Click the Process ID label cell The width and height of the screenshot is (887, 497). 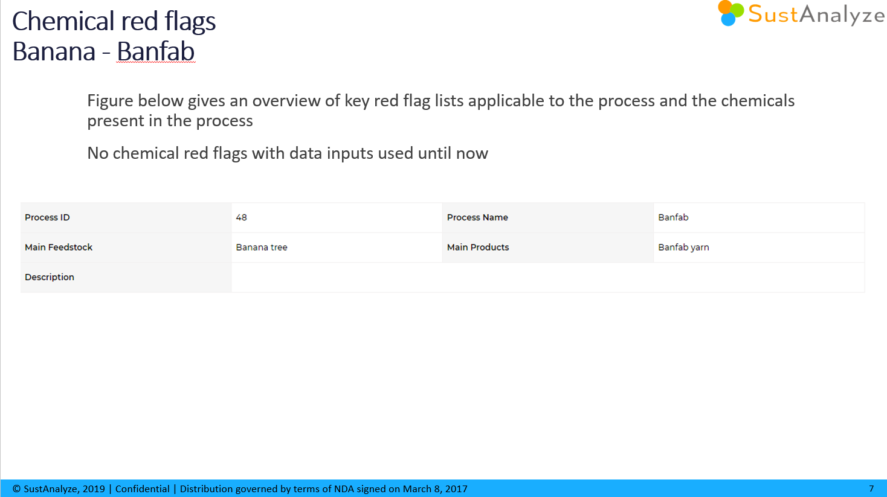(x=47, y=217)
